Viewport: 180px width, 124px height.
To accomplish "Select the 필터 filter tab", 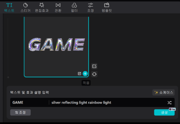I will [74, 7].
